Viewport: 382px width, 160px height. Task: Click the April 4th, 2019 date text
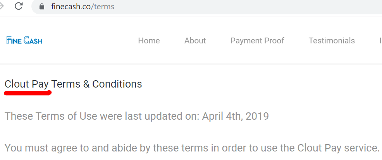(235, 116)
